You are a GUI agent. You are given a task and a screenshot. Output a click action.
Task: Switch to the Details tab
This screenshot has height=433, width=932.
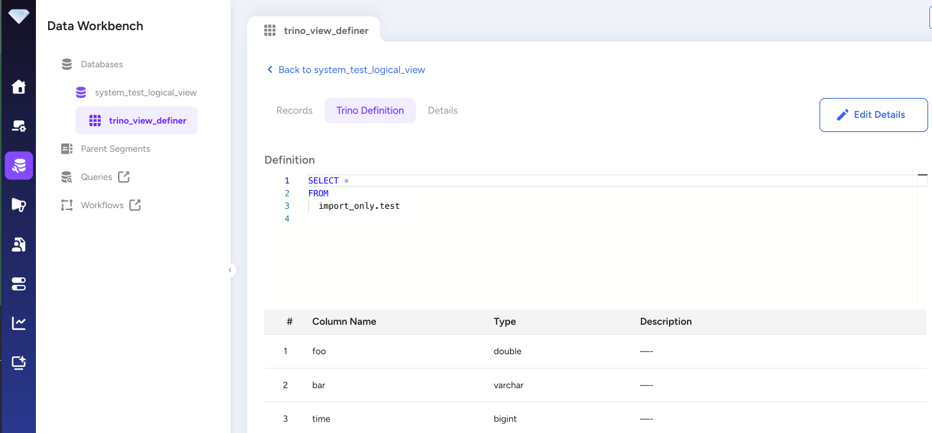[443, 110]
